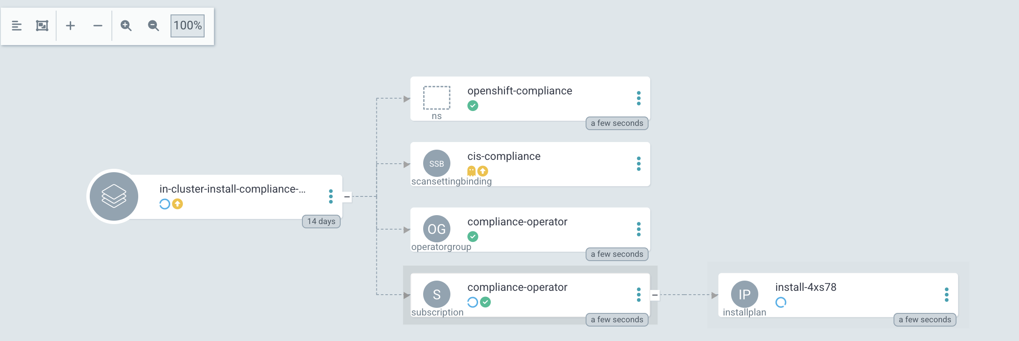Viewport: 1019px width, 341px height.
Task: Open kebab menu of the application root node
Action: (x=330, y=196)
